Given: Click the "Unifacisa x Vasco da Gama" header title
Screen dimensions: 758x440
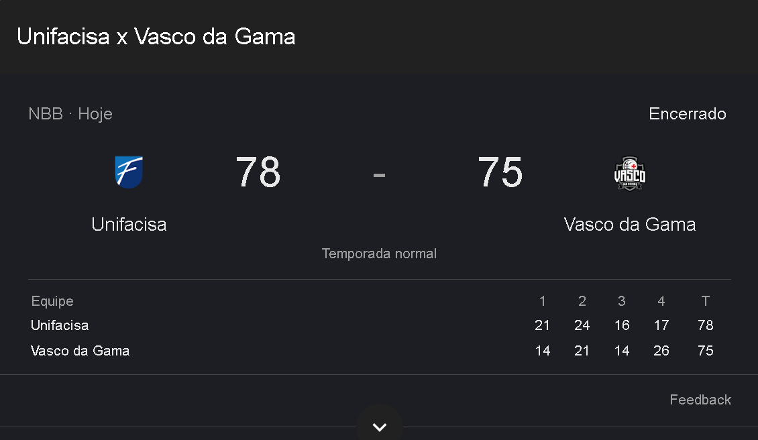Looking at the screenshot, I should click(x=156, y=36).
